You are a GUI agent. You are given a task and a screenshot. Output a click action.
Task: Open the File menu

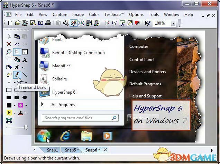tap(18, 15)
